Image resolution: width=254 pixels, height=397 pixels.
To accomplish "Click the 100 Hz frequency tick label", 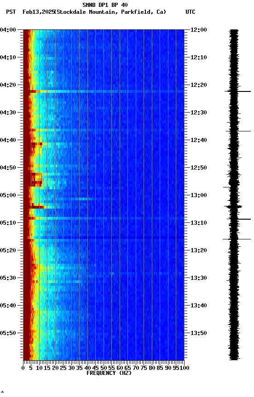I will tap(185, 368).
